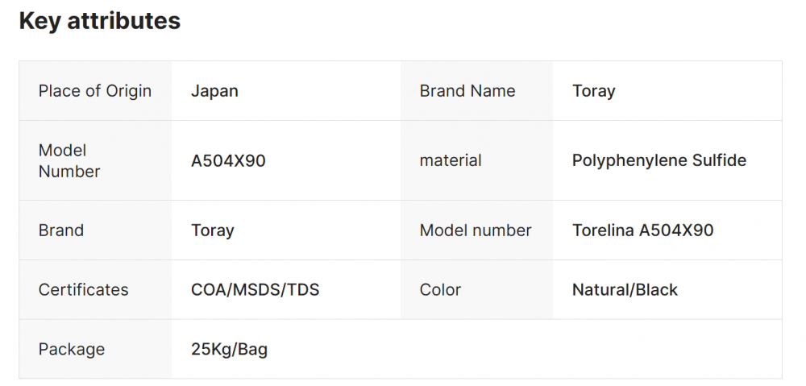Click the Certificates label
The width and height of the screenshot is (806, 386).
pyautogui.click(x=83, y=290)
